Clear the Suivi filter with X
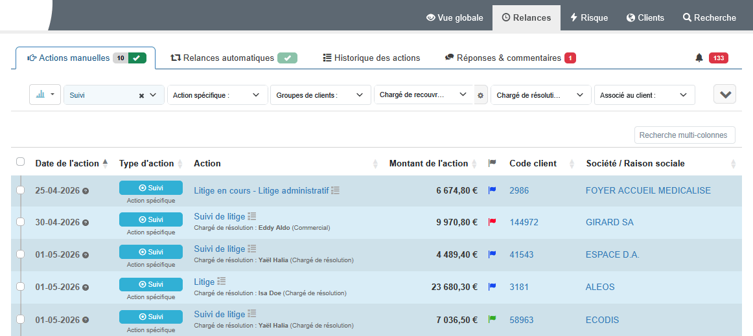 (141, 95)
